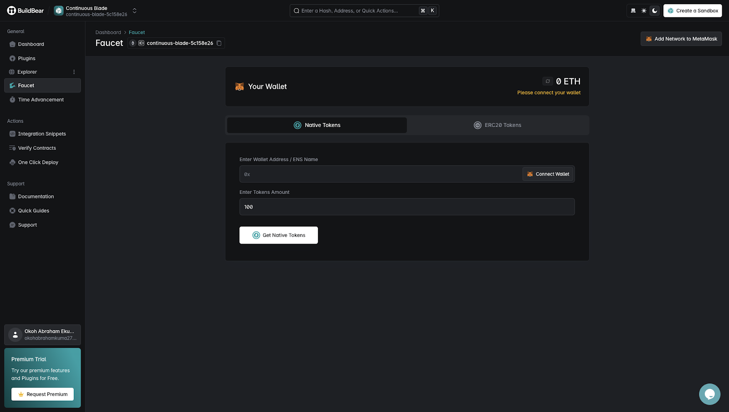
Task: Open Dashboard in the sidebar
Action: 42,44
